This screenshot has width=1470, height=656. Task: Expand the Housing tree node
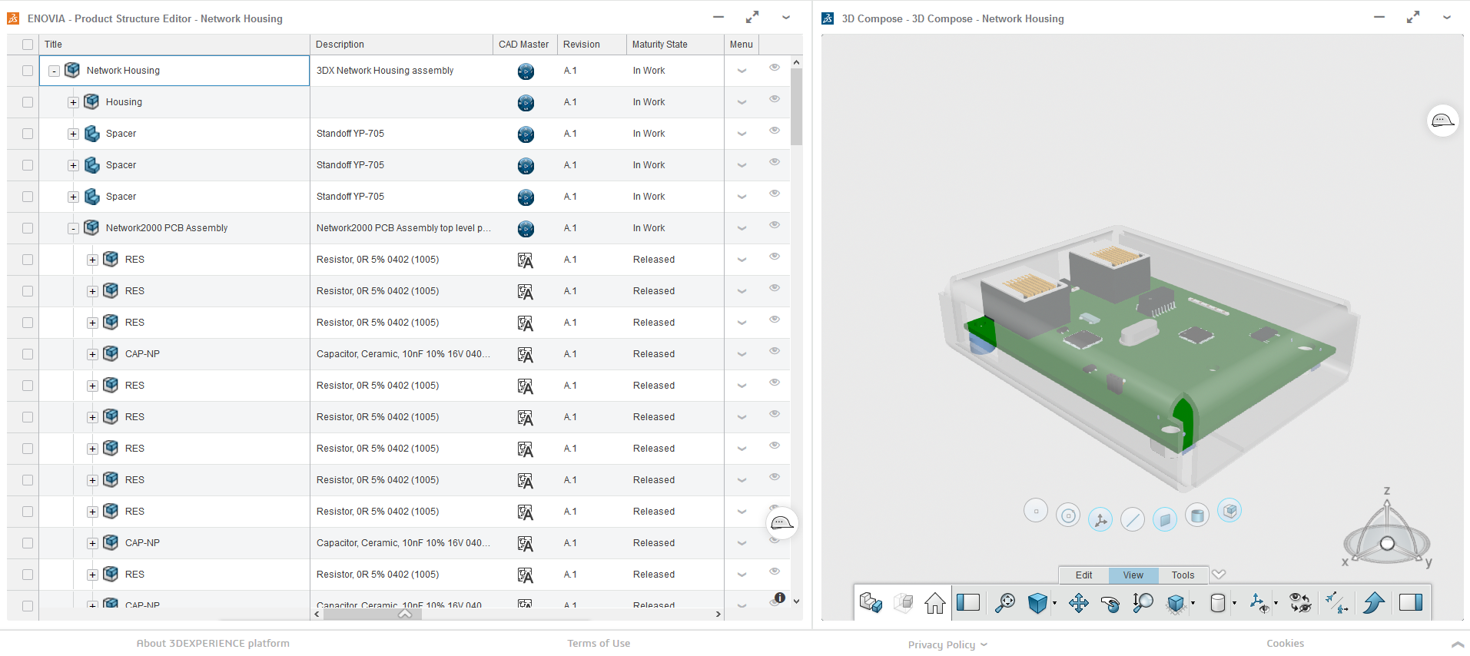click(73, 102)
